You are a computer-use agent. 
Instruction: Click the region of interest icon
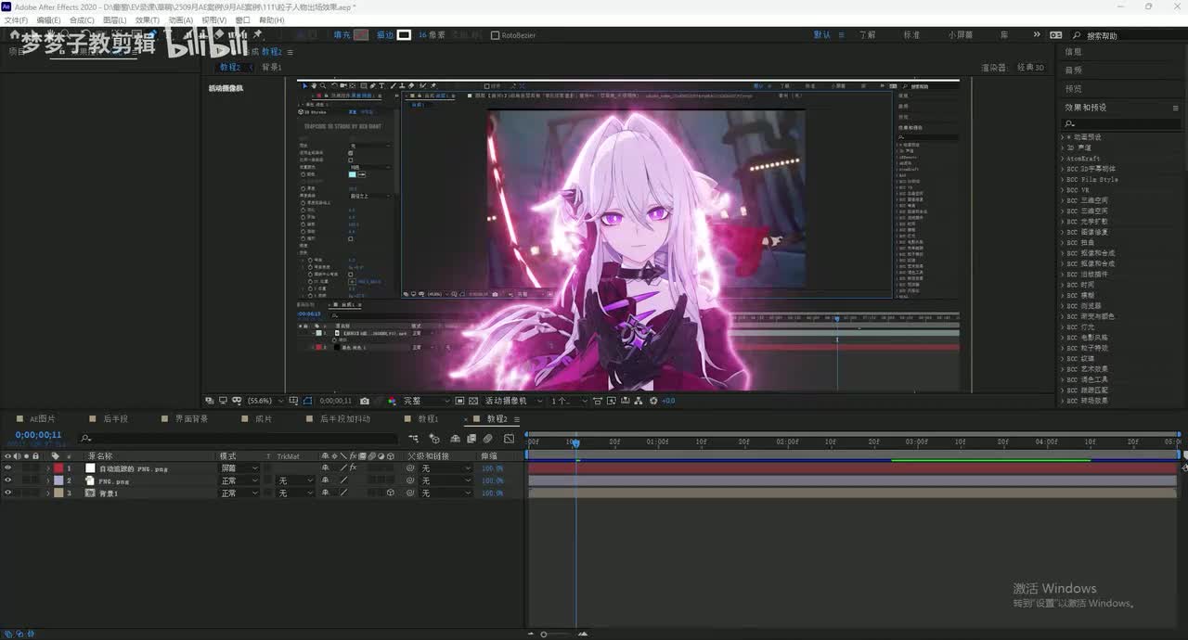tap(459, 401)
